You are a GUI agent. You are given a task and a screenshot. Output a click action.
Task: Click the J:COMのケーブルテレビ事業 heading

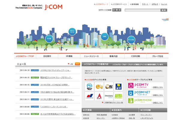[x=140, y=80]
